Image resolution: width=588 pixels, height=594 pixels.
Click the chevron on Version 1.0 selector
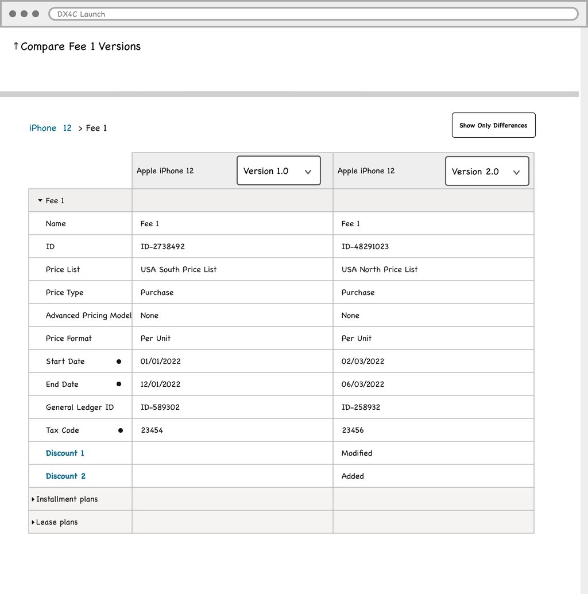(308, 172)
